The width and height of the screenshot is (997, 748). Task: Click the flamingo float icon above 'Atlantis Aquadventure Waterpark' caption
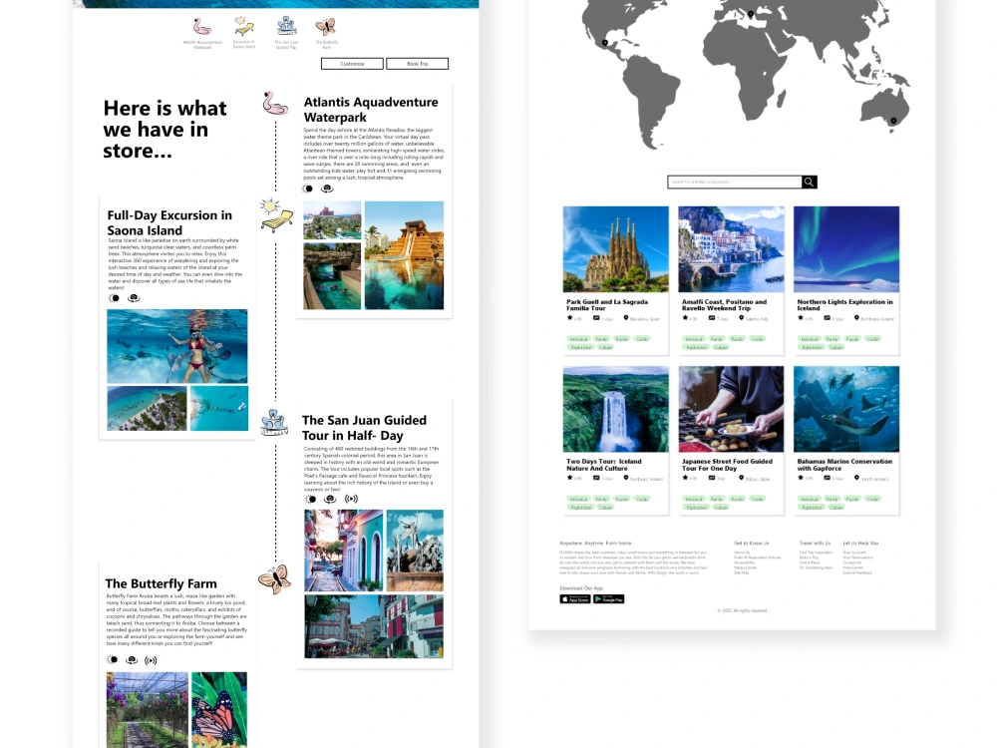[x=201, y=27]
